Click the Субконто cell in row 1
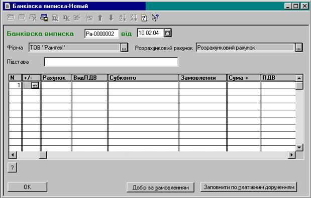Viewport: 311px width, 198px height. [143, 85]
